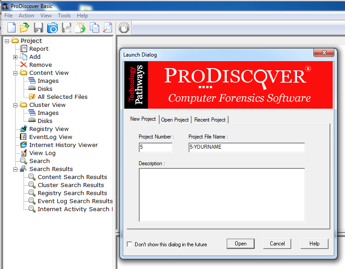Select Event Log Search Results tree item
The height and width of the screenshot is (269, 345).
tap(75, 201)
